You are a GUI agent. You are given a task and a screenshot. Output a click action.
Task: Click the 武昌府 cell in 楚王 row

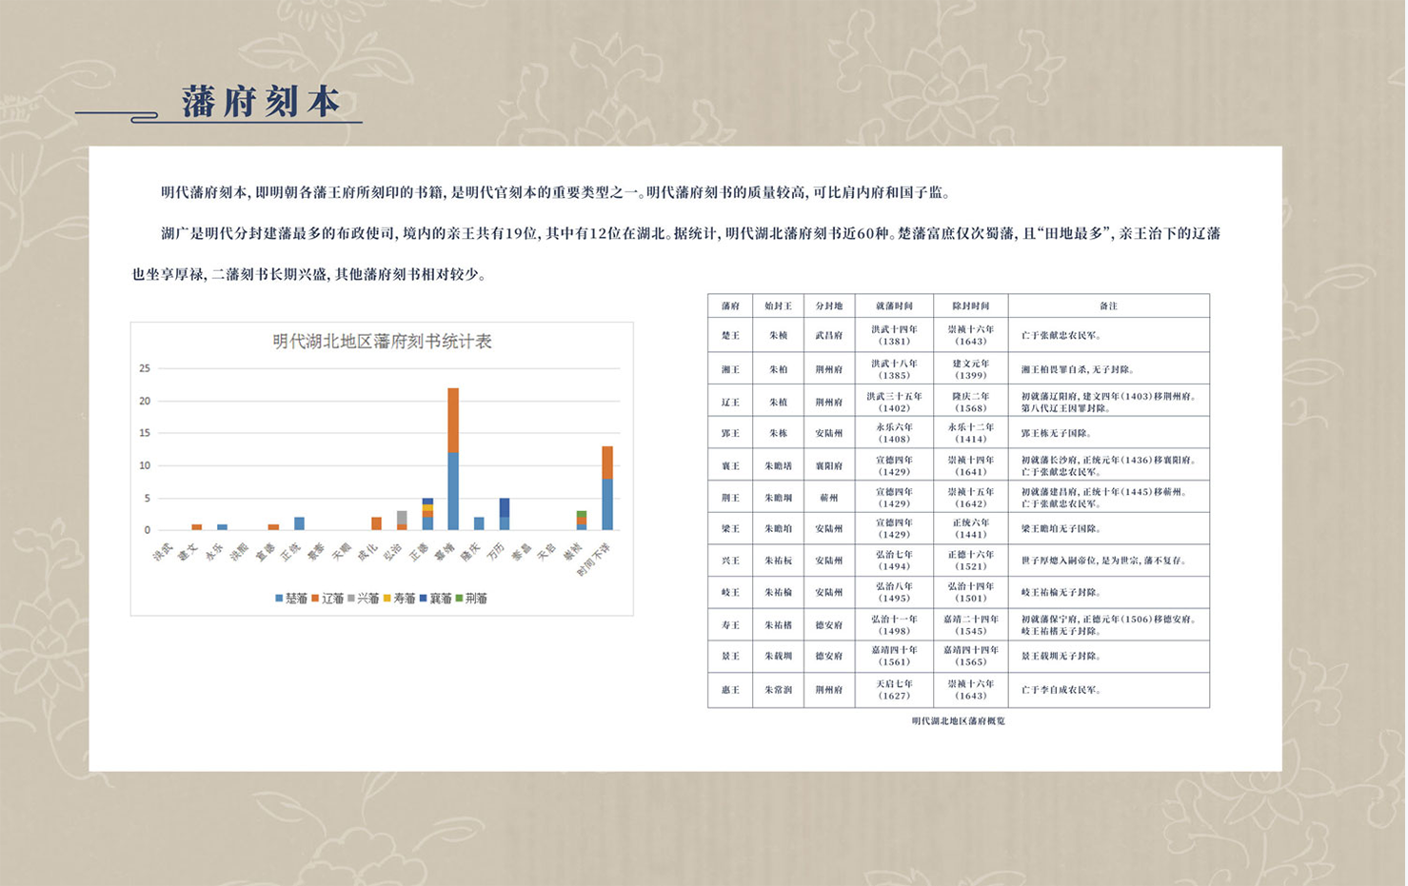pos(829,335)
